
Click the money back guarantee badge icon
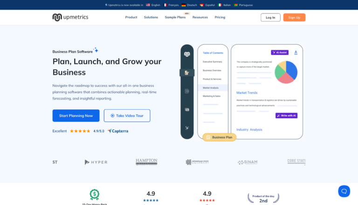click(94, 195)
